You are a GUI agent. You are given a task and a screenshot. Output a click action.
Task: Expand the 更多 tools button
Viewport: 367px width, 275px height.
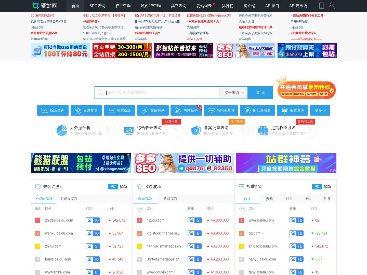click(320, 110)
